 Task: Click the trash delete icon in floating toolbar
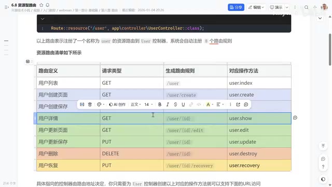point(90,104)
